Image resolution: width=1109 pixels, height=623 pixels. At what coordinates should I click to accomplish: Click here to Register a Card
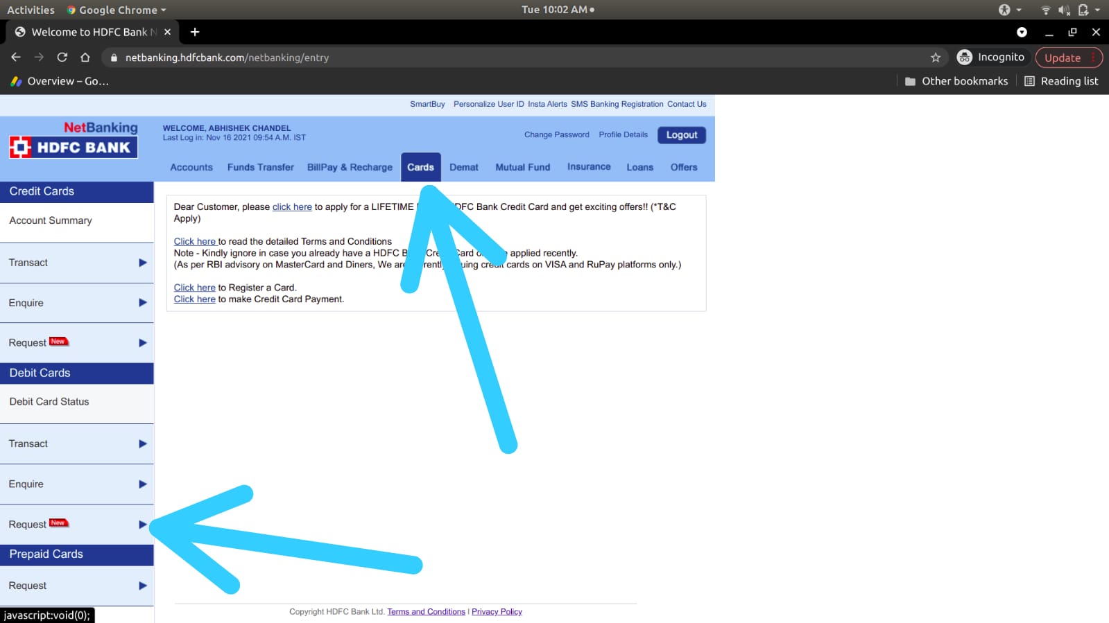[195, 288]
